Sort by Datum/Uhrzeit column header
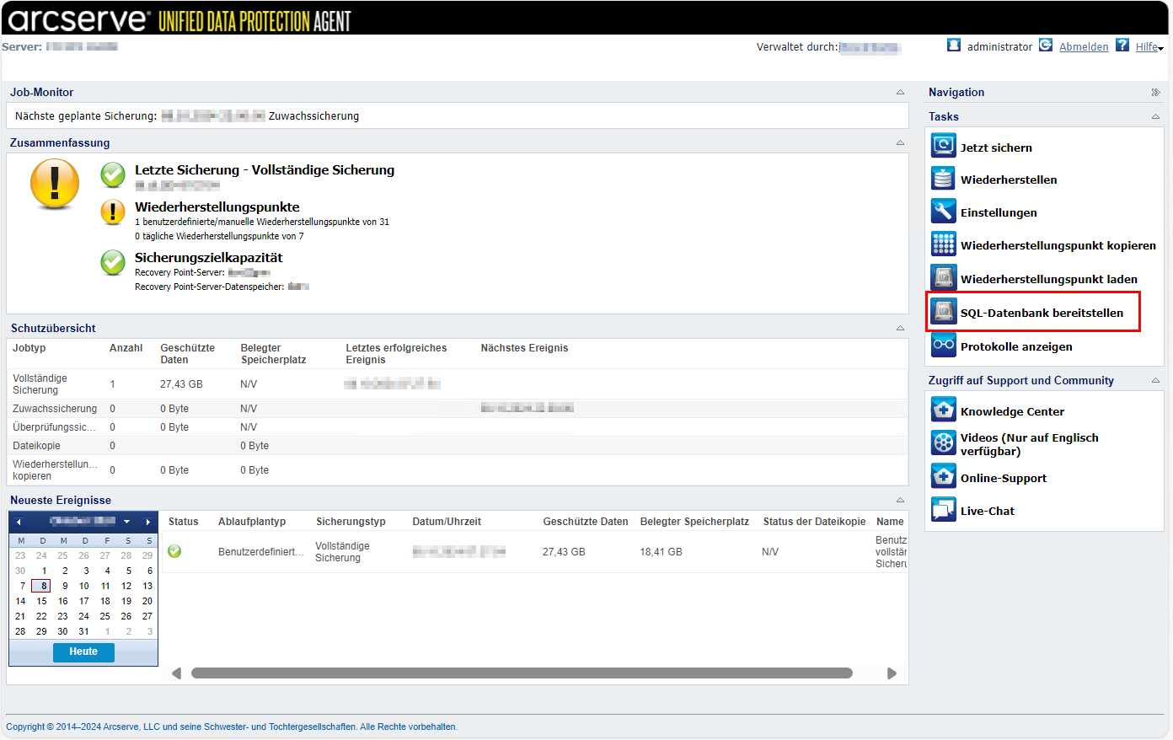 [x=447, y=522]
